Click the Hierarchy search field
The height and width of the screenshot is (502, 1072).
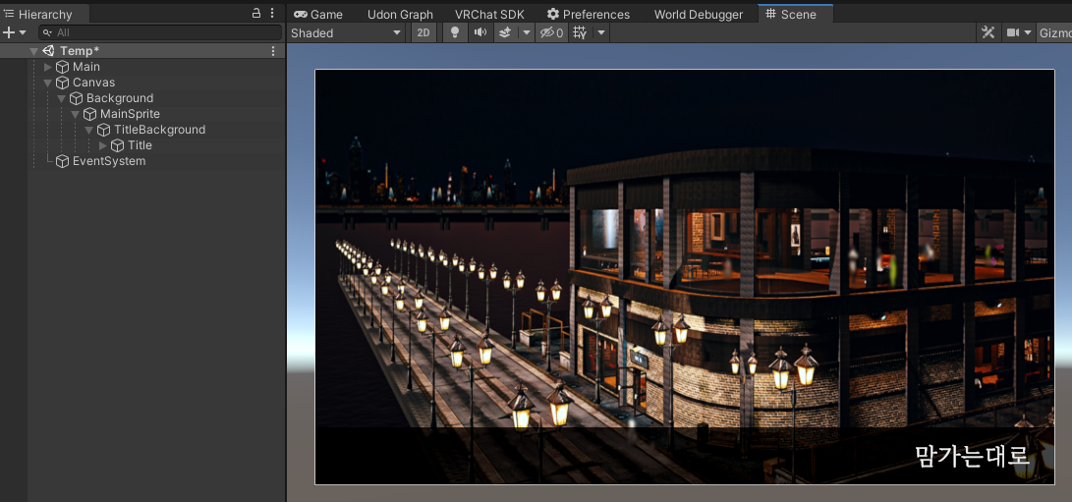(x=160, y=32)
